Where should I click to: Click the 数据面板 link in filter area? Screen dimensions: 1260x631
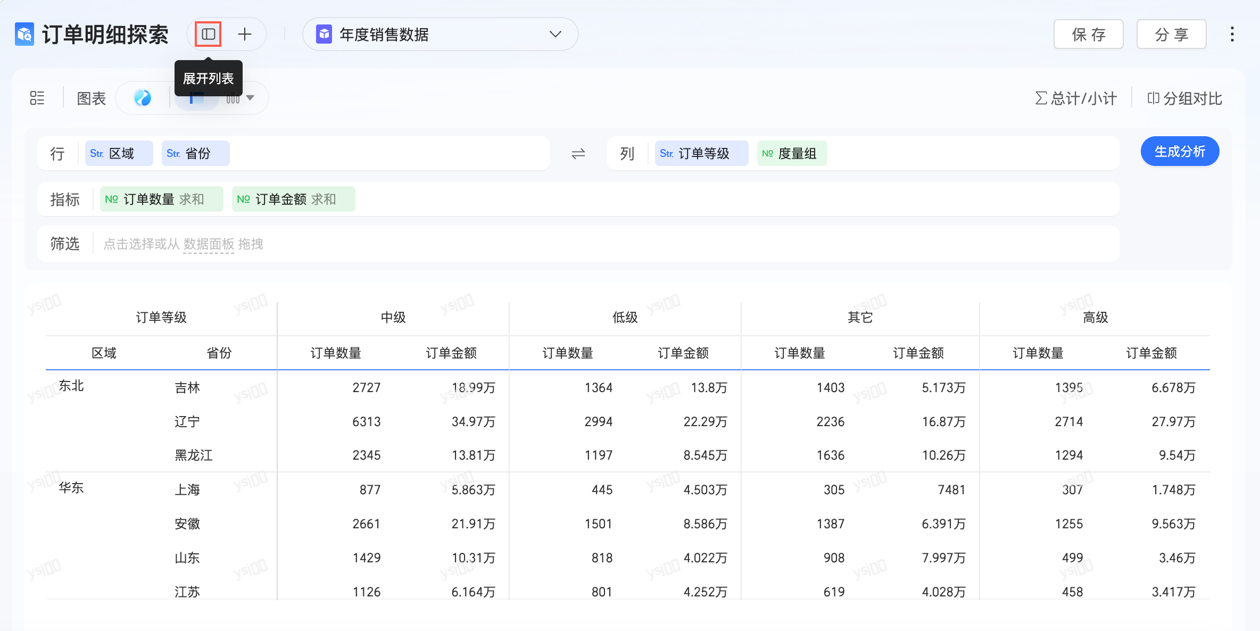pos(209,244)
